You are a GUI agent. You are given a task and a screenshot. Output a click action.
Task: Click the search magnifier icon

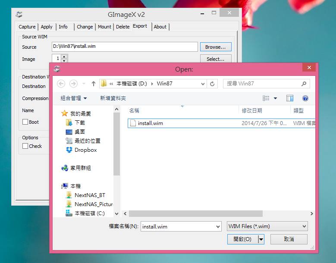pos(304,84)
